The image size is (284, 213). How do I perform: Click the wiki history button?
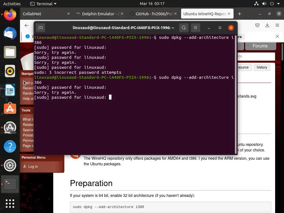coord(262,67)
